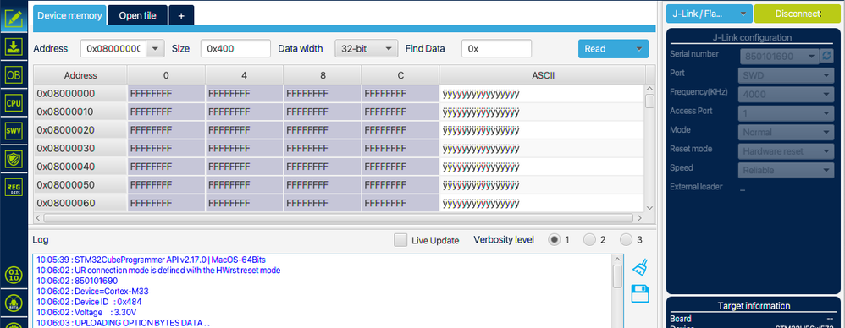Open the CPU sidebar icon

coord(14,102)
